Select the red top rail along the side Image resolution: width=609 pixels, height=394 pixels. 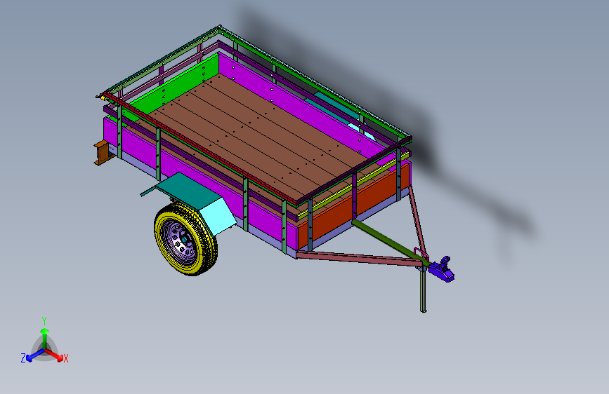click(x=200, y=149)
